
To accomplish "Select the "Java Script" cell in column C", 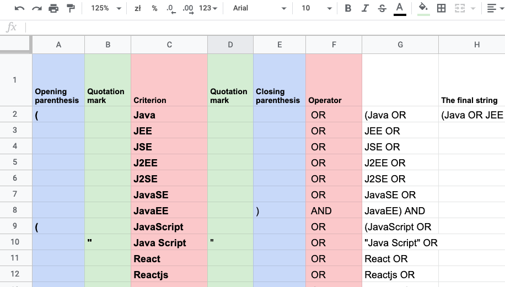I will click(169, 242).
